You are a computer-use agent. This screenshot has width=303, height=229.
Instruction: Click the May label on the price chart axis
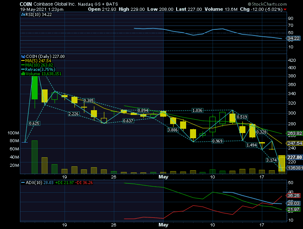tap(163, 177)
